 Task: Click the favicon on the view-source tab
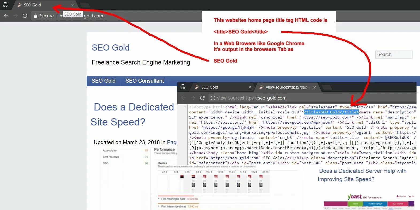coord(261,87)
